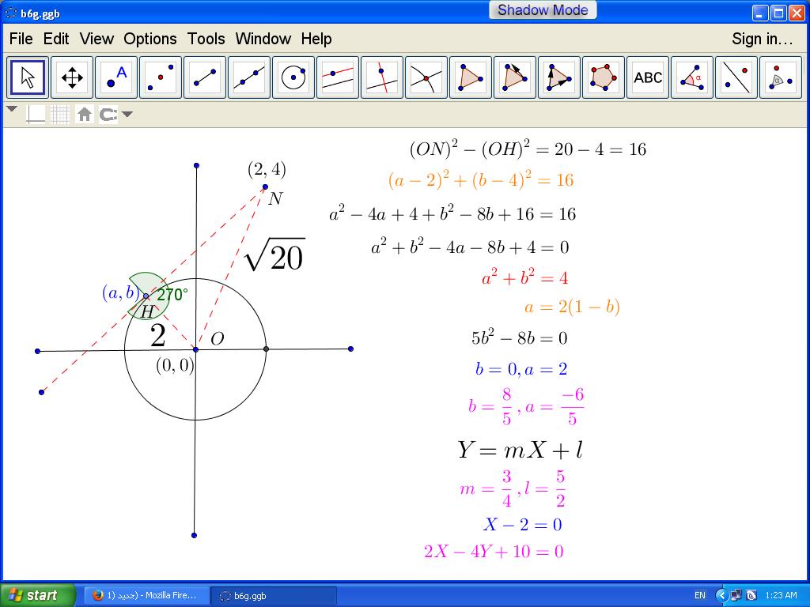The image size is (810, 607).
Task: Click the home icon to reset view
Action: click(x=85, y=115)
